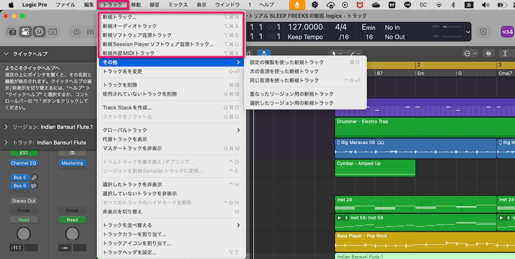This screenshot has width=515, height=259.
Task: Select 新規ソフトウェア音源トラック menu item
Action: point(172,35)
